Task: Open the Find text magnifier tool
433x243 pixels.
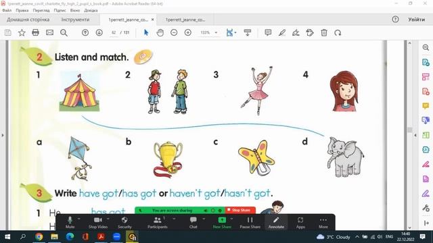Action: tap(64, 32)
